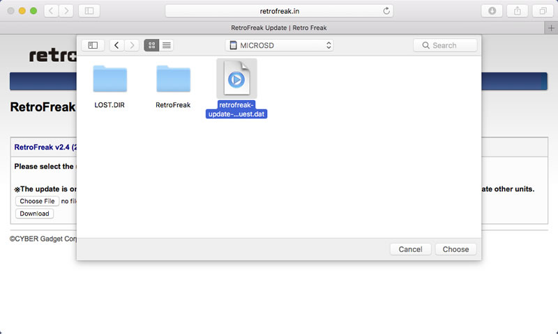
Task: Click the file dialog Search field
Action: pyautogui.click(x=445, y=45)
